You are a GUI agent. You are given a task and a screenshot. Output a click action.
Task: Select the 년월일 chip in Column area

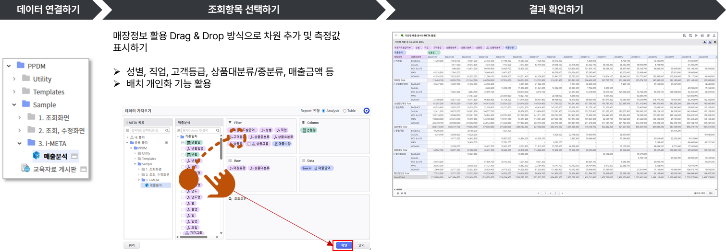(x=309, y=130)
